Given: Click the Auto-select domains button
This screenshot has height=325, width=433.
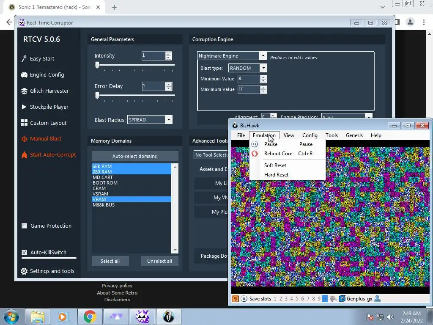Looking at the screenshot, I should [135, 156].
